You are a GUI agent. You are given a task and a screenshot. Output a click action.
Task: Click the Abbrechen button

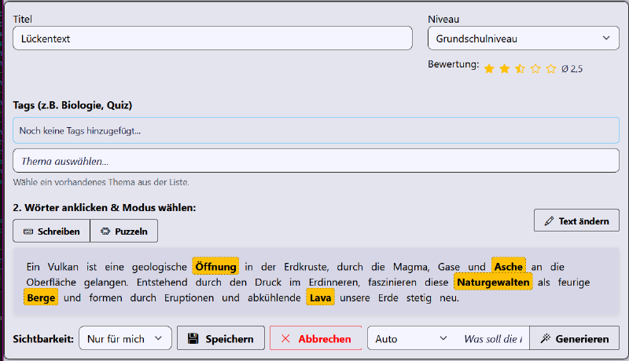pos(316,338)
